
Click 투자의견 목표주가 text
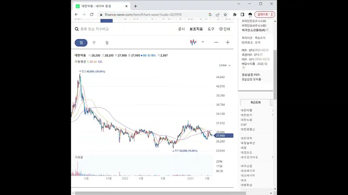tap(253, 38)
